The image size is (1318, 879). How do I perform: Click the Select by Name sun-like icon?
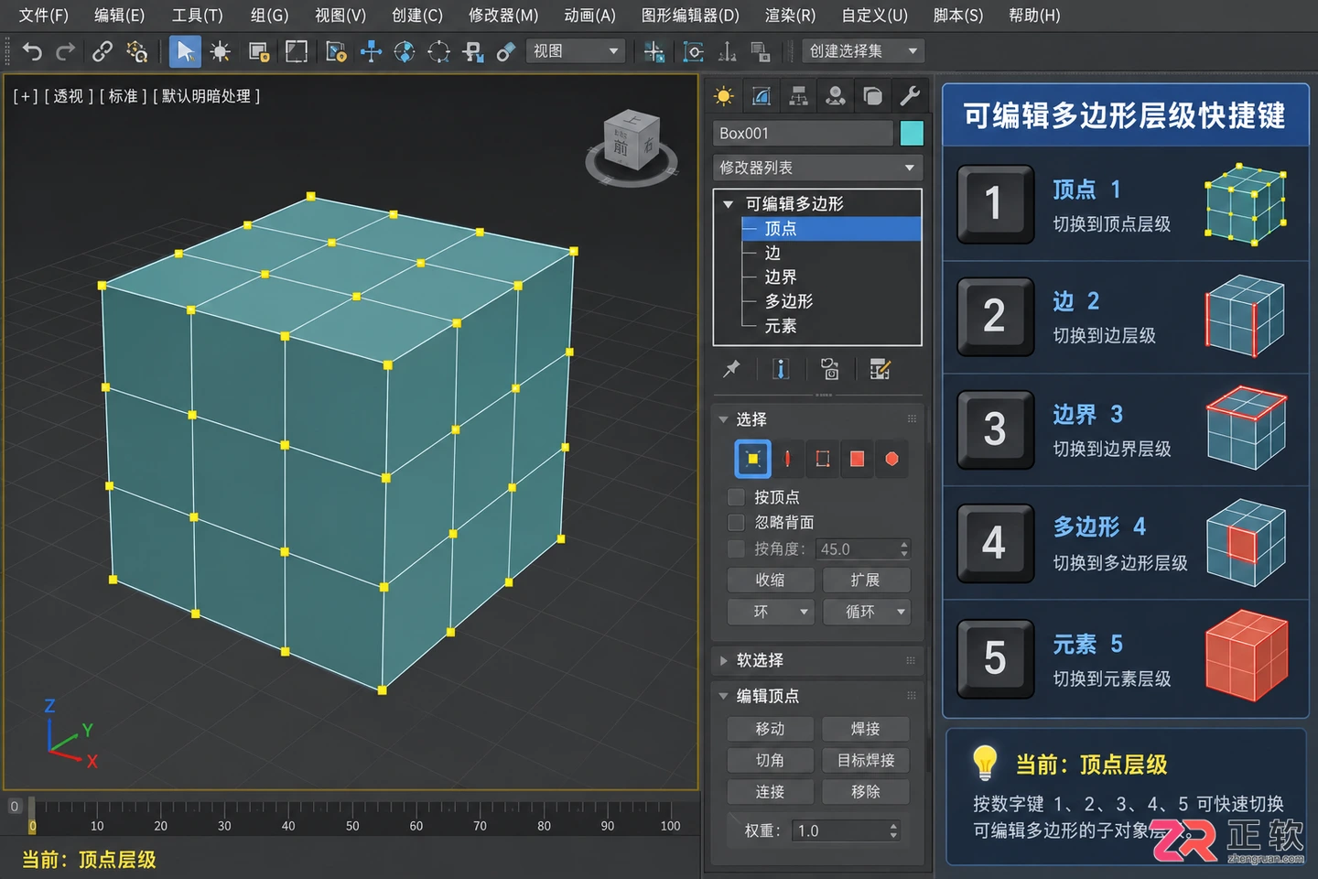click(220, 51)
